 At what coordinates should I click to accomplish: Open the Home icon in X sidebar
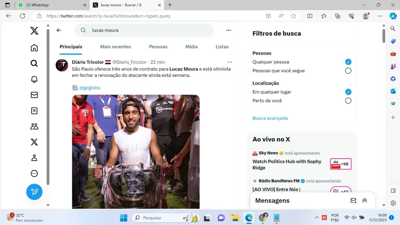[x=34, y=48]
